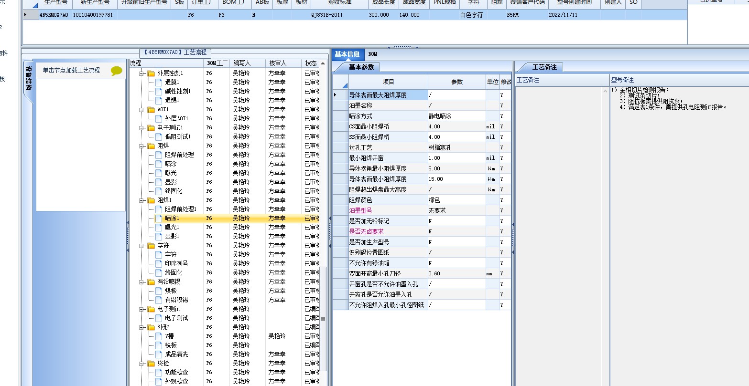Collapse the 阻焊 tree node
The height and width of the screenshot is (386, 749).
click(x=141, y=146)
